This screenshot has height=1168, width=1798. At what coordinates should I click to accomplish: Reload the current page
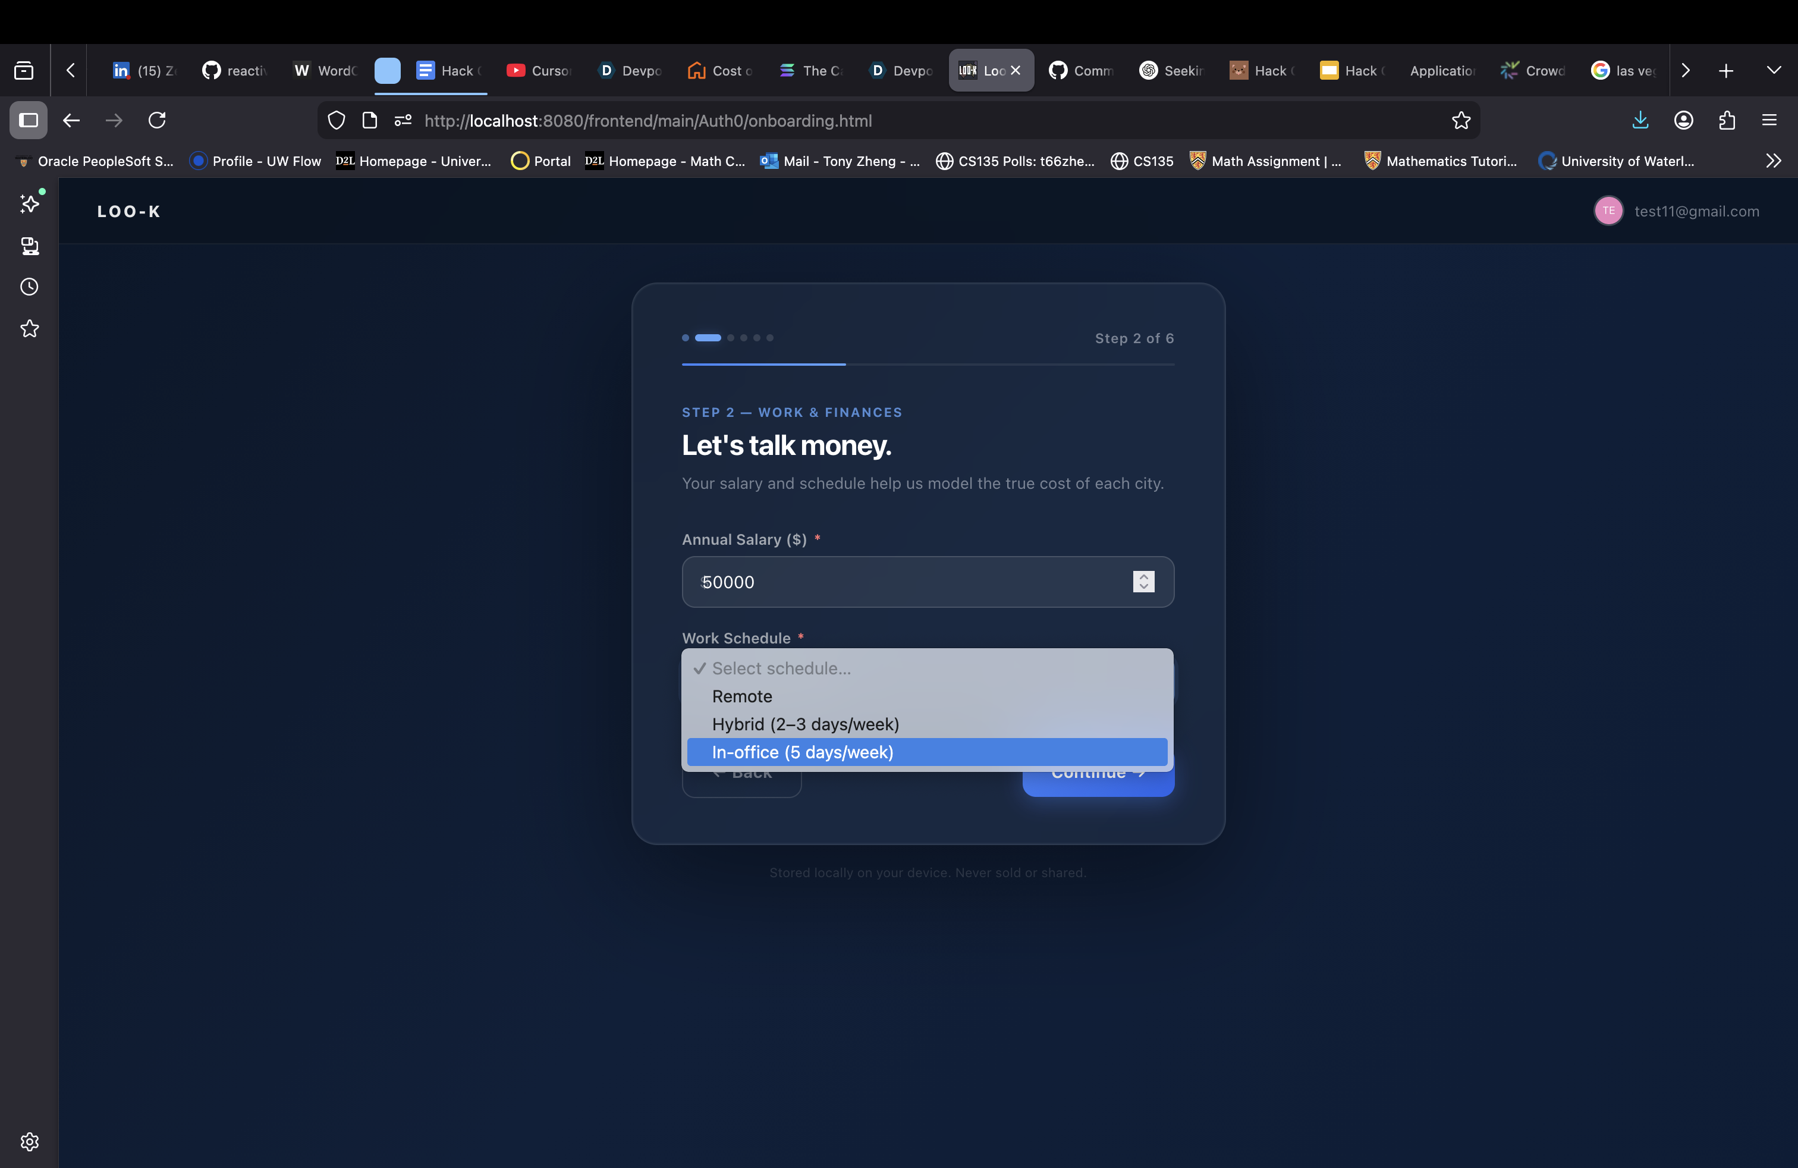coord(157,121)
